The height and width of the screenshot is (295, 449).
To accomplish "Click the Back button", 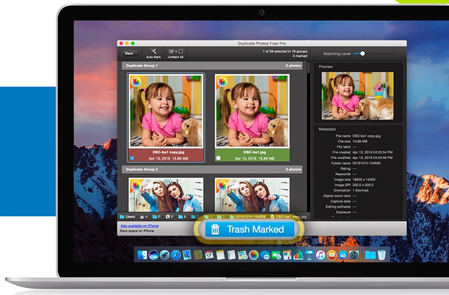I will pyautogui.click(x=130, y=53).
